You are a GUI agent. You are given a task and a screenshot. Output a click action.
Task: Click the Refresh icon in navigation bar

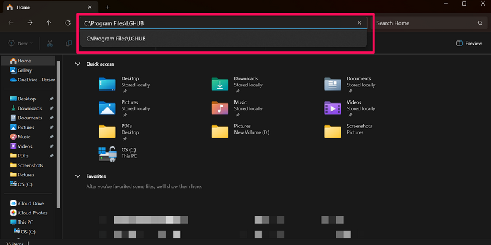click(68, 23)
